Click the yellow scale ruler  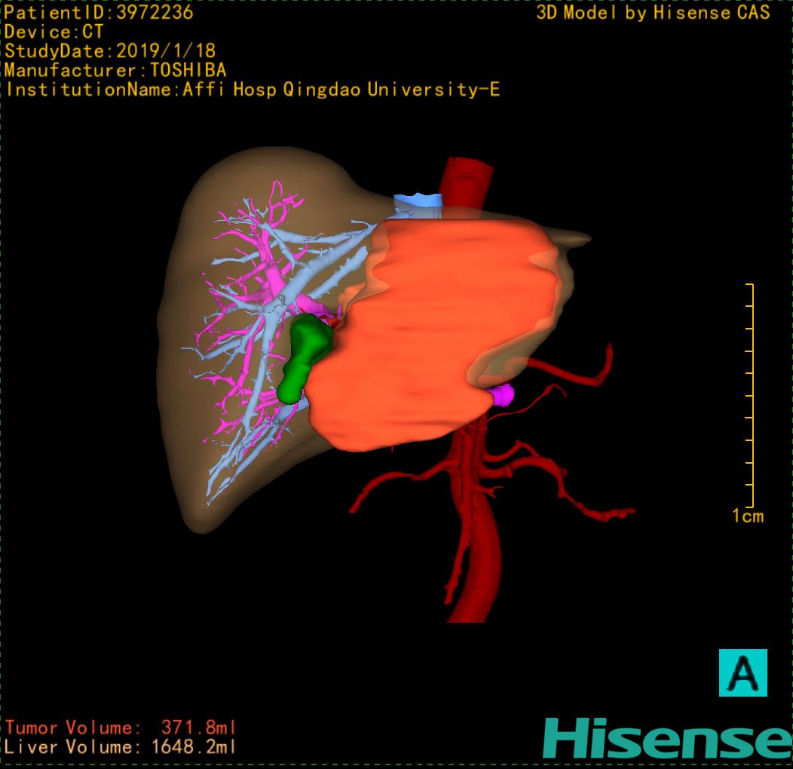(x=751, y=395)
